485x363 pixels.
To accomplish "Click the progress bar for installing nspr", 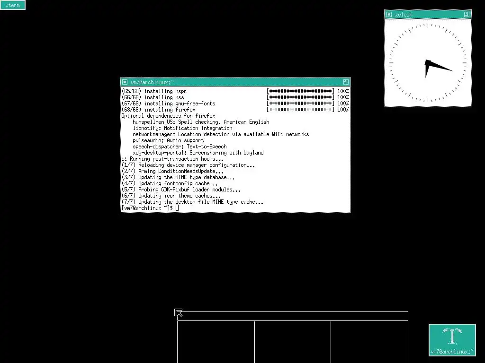I will pyautogui.click(x=300, y=91).
